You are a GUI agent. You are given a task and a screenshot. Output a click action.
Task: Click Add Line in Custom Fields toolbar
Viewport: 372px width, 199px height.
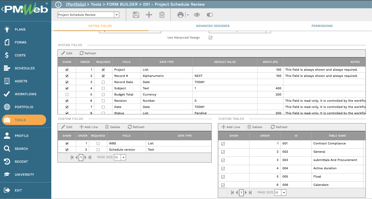tap(89, 127)
